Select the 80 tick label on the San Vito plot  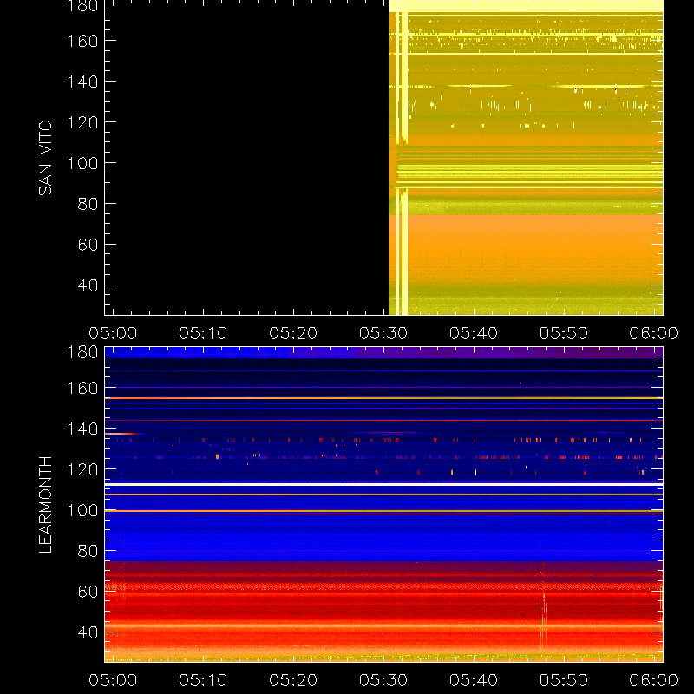[x=88, y=204]
